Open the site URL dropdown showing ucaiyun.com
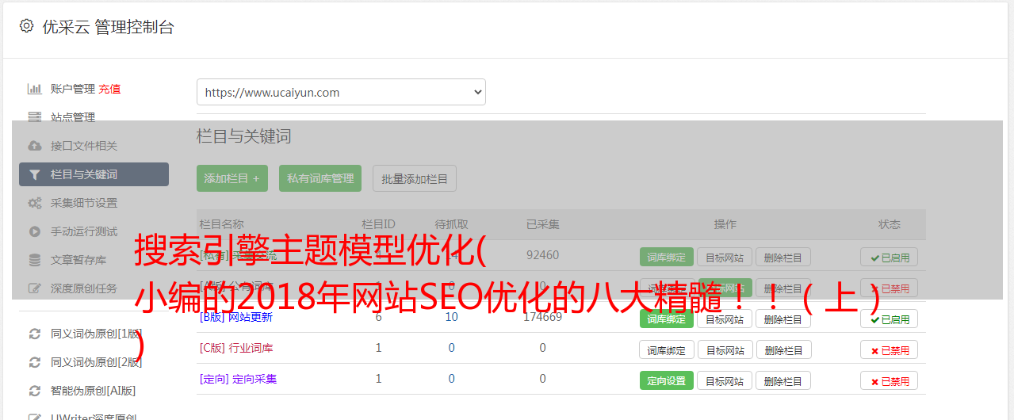Image resolution: width=1014 pixels, height=420 pixels. (341, 92)
